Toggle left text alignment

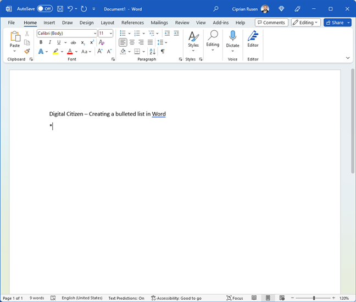coord(123,42)
